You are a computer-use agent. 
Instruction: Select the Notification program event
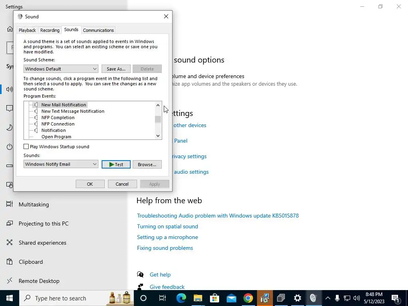coord(54,130)
